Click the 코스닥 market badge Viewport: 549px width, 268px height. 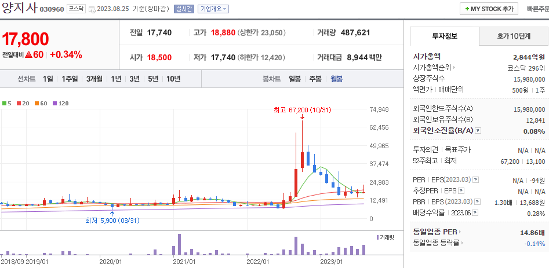(77, 9)
